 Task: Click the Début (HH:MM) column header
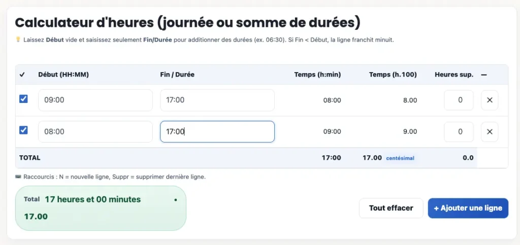tap(63, 75)
